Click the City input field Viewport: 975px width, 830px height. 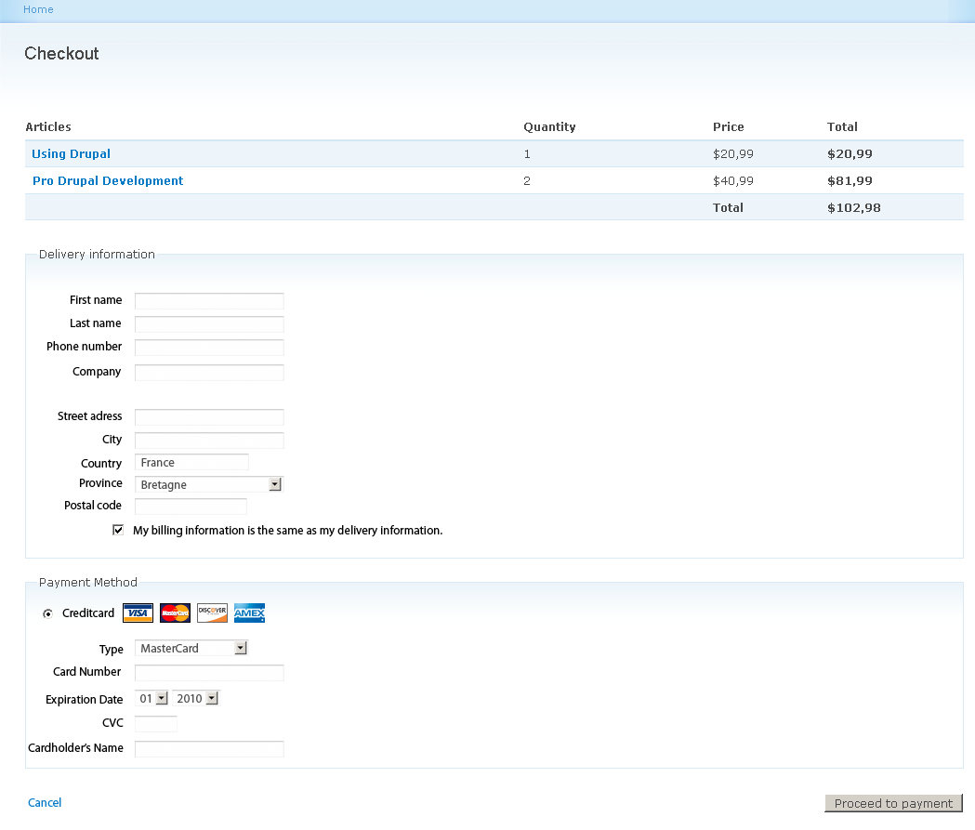coord(208,440)
